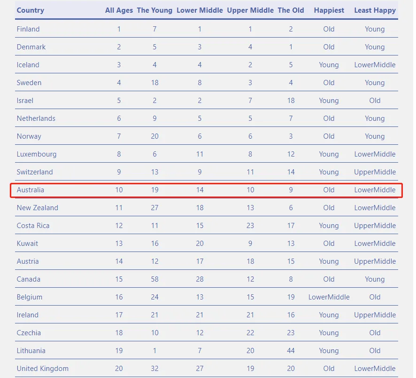The height and width of the screenshot is (378, 416).
Task: Sort by Upper Middle column header
Action: click(250, 10)
